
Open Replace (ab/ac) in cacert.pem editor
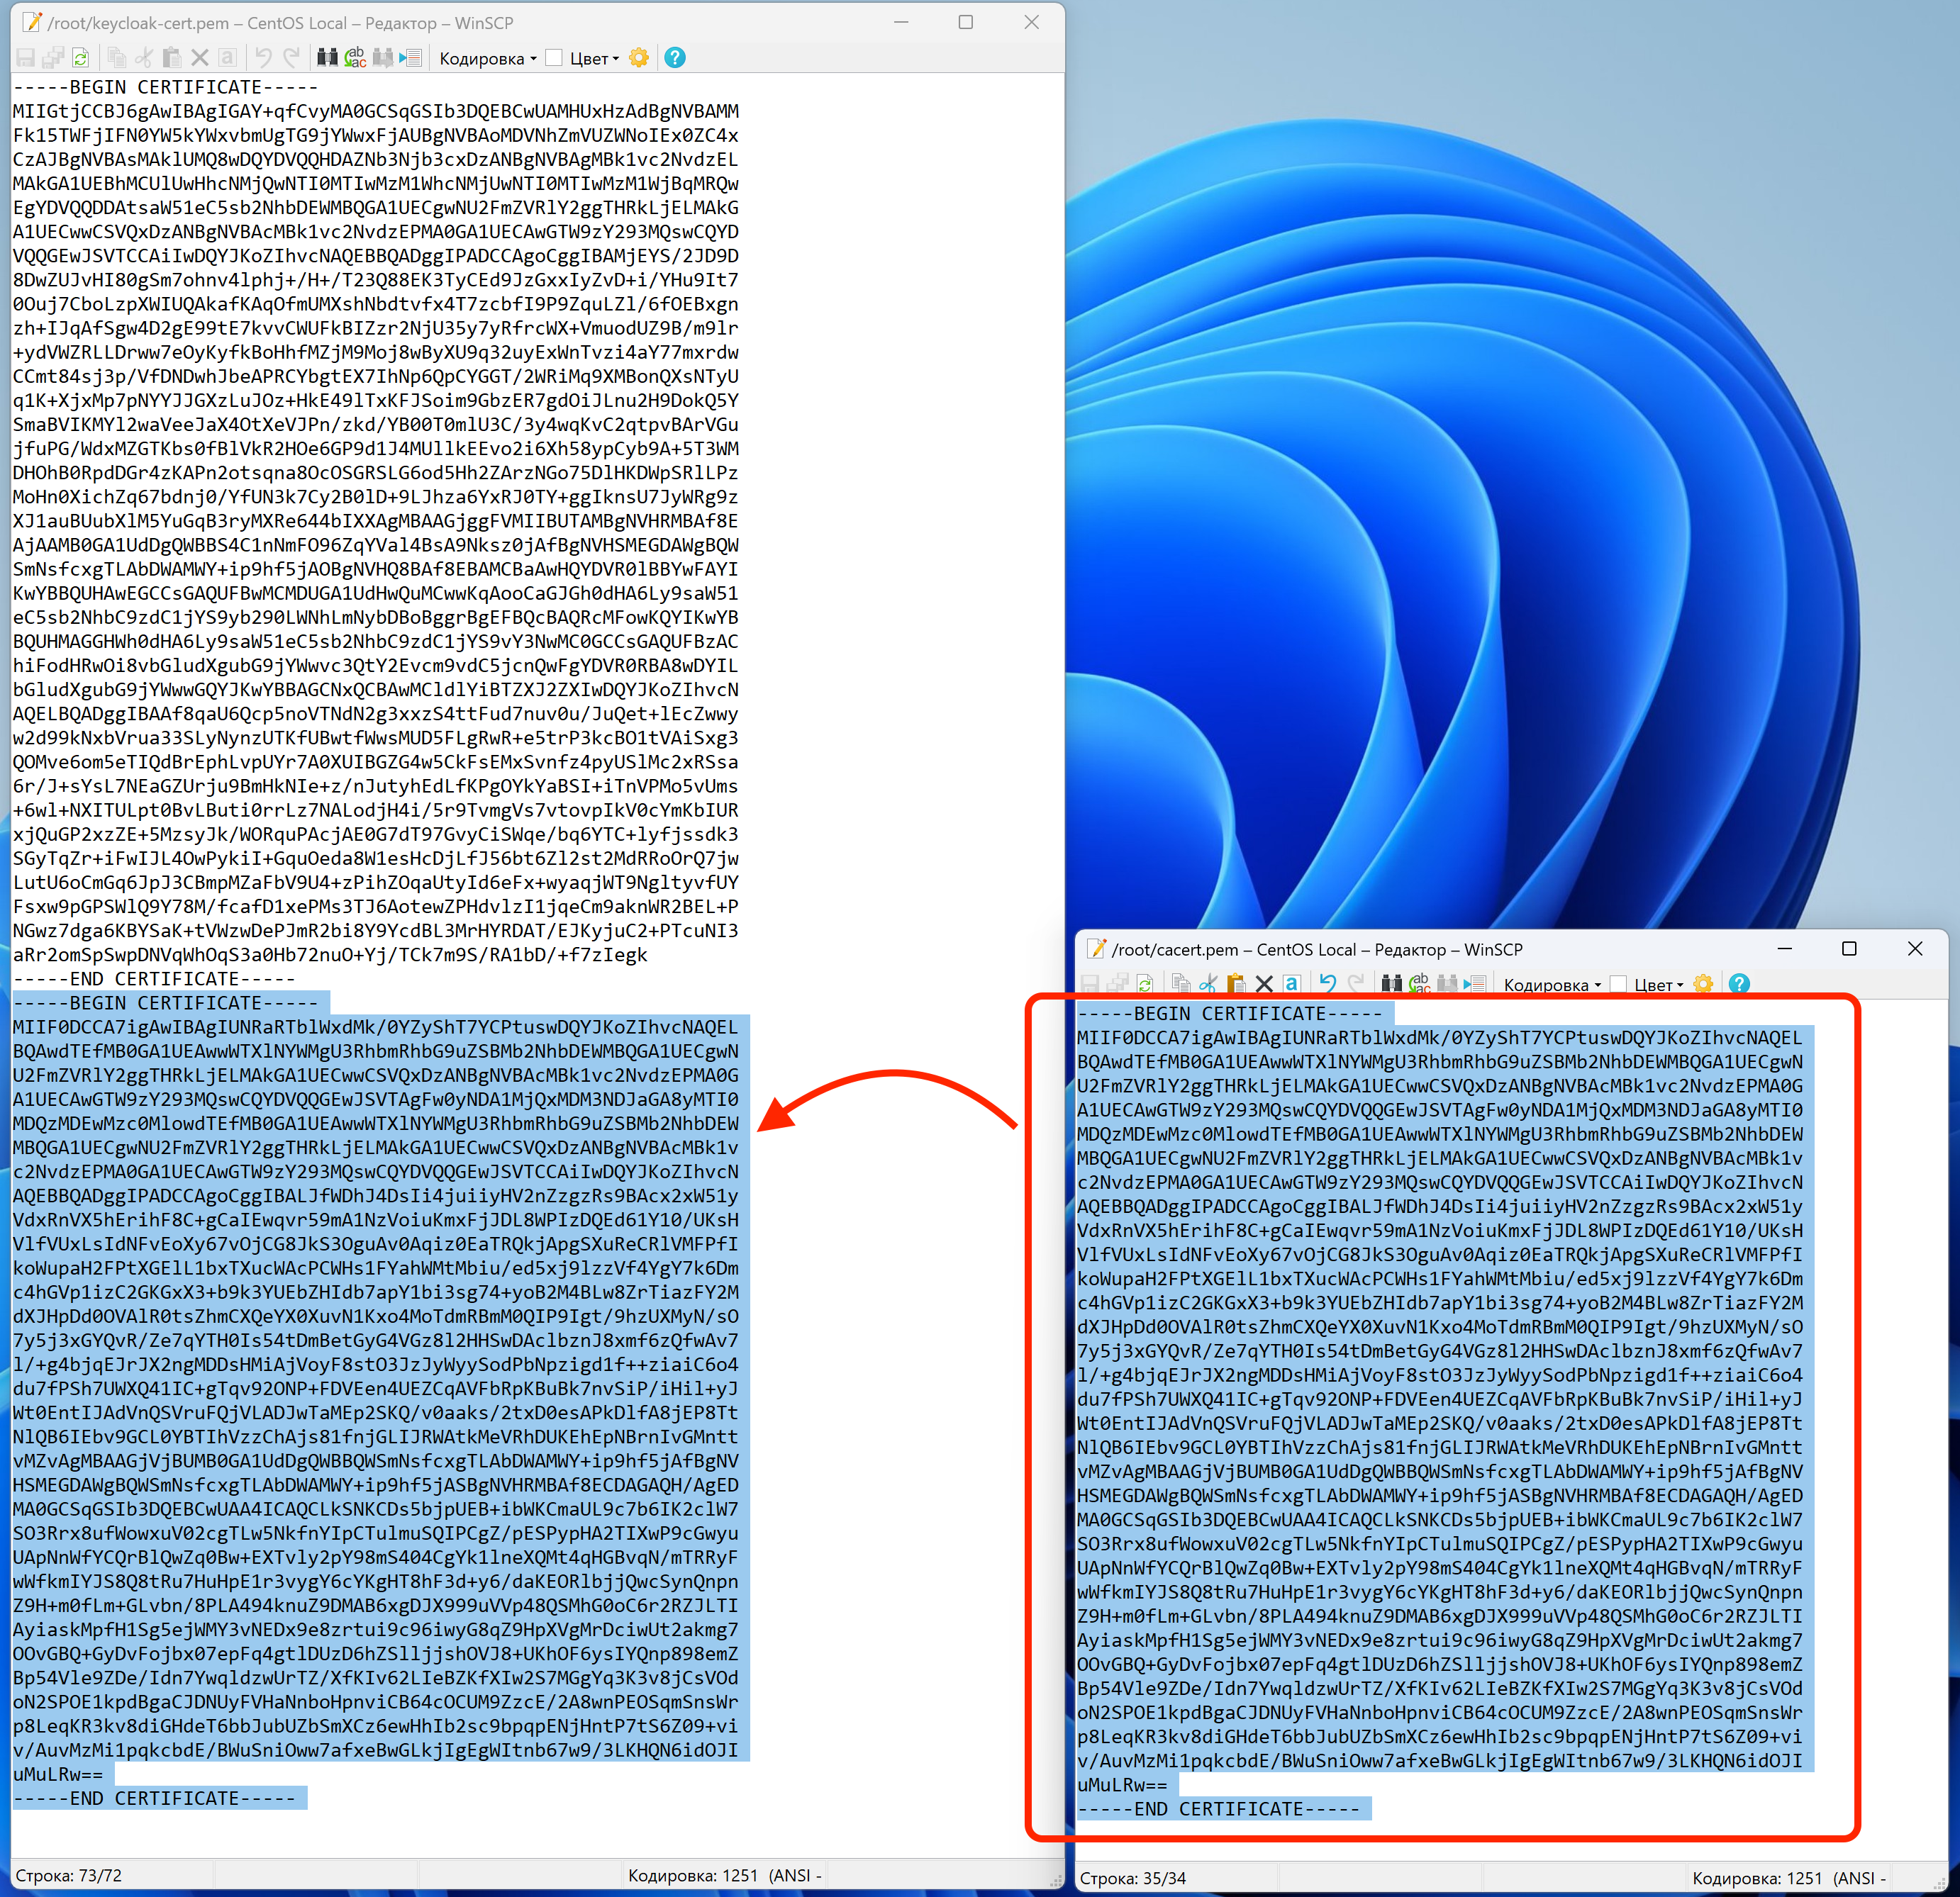click(1420, 983)
